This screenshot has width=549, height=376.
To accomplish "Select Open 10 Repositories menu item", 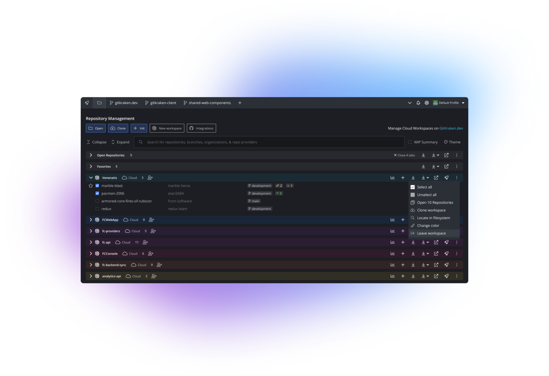I will pos(434,203).
